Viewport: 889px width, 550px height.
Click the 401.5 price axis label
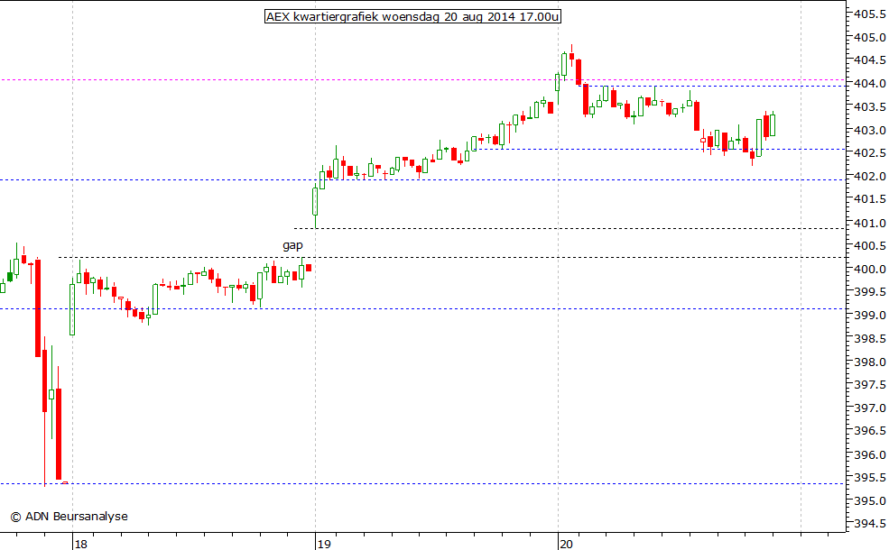click(x=870, y=199)
